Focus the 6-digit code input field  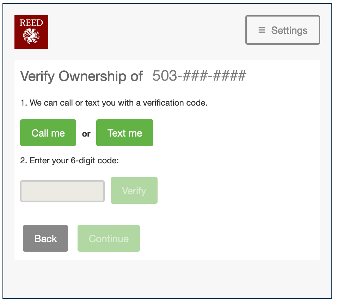[62, 191]
